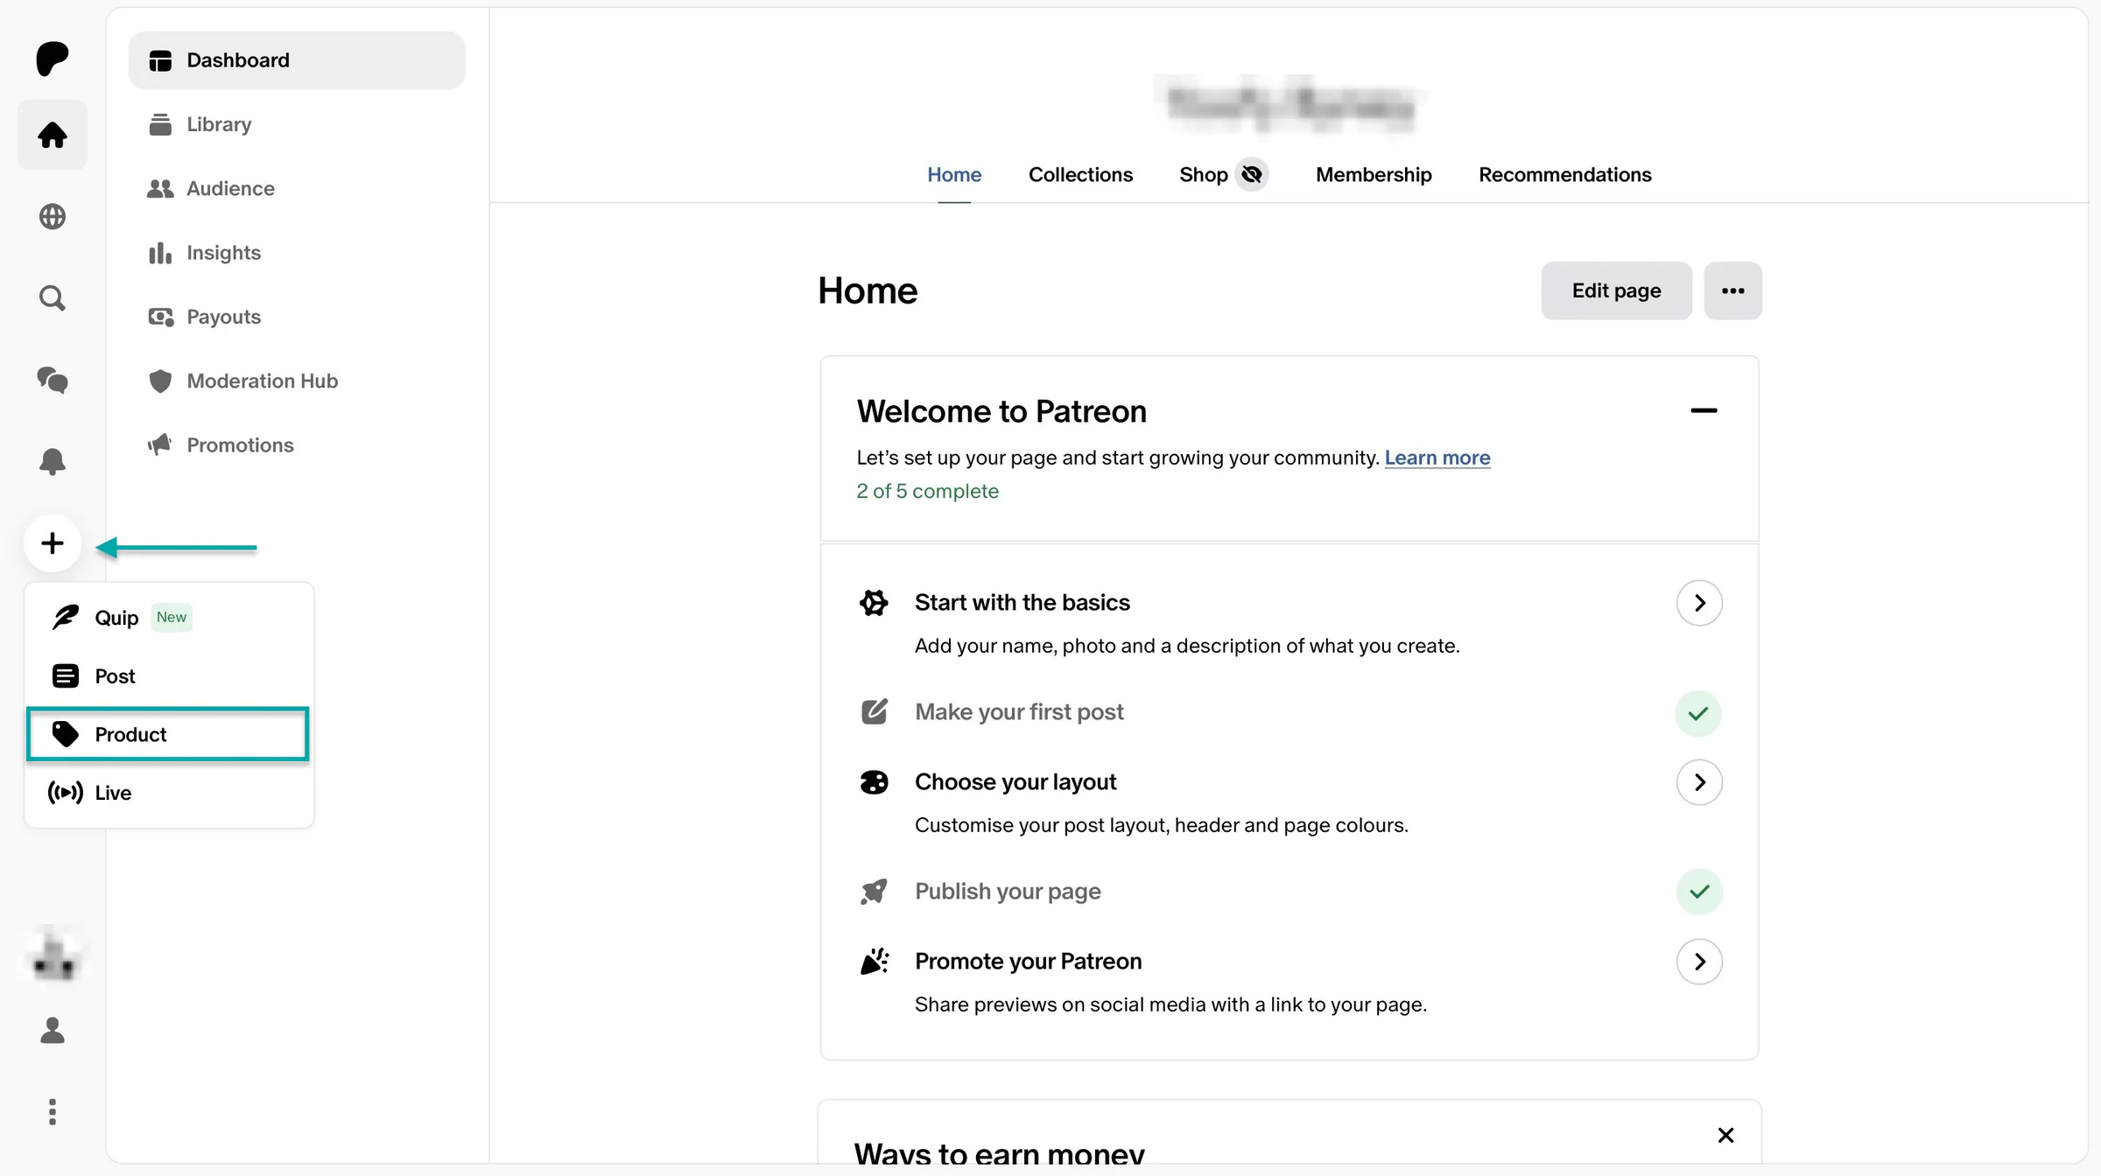Select Dashboard in the sidebar

tap(297, 60)
